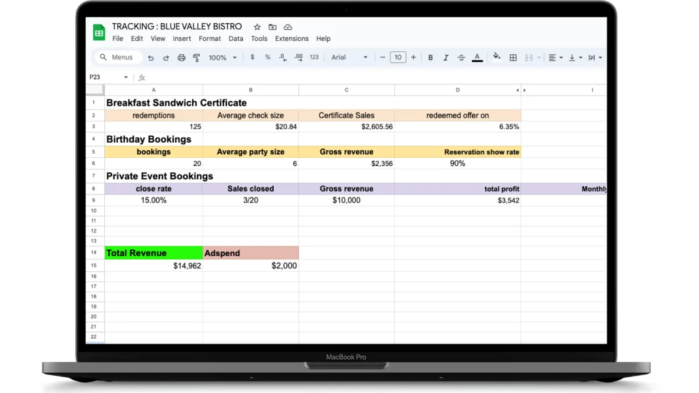Open the Google Sheets home icon
The width and height of the screenshot is (699, 393).
click(x=99, y=33)
